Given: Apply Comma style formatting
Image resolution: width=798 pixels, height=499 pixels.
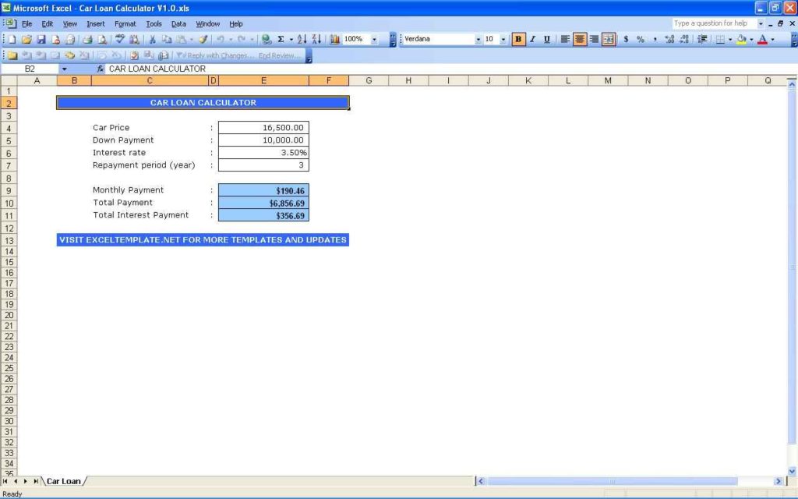Looking at the screenshot, I should 655,39.
